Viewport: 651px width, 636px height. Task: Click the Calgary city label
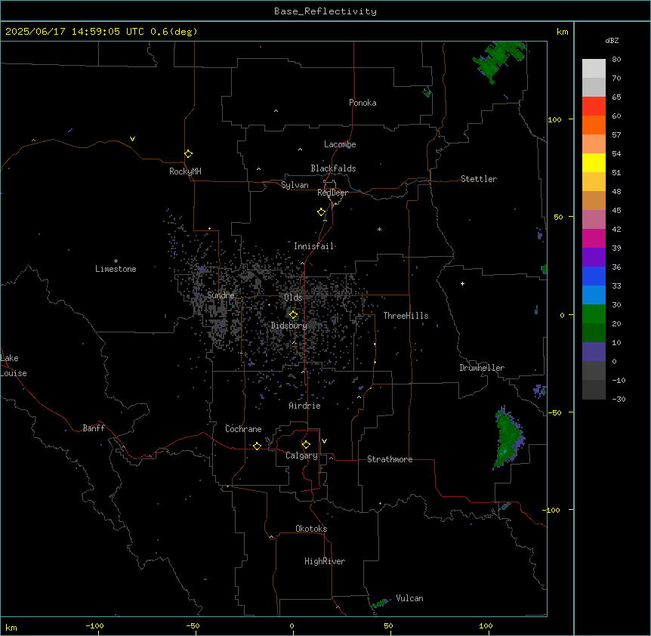[x=301, y=455]
